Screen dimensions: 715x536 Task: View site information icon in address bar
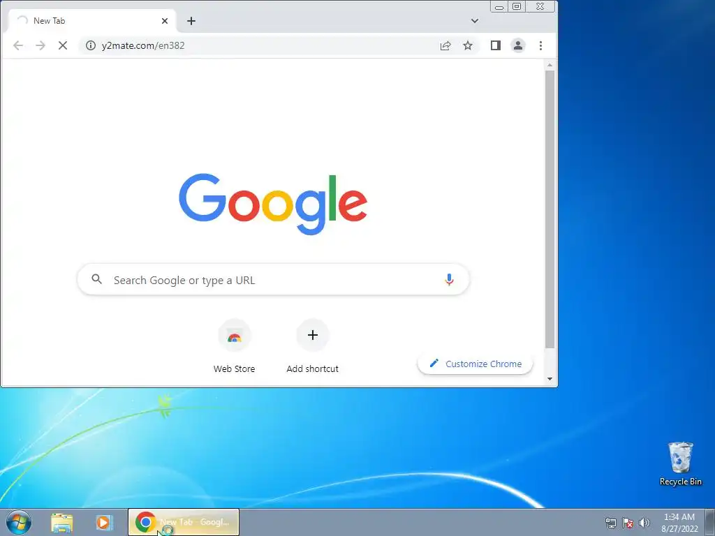[x=91, y=45]
